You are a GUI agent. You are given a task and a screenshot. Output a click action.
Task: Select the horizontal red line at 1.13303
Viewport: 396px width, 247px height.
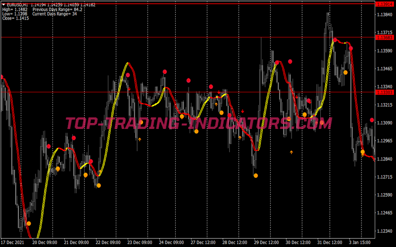coord(188,92)
